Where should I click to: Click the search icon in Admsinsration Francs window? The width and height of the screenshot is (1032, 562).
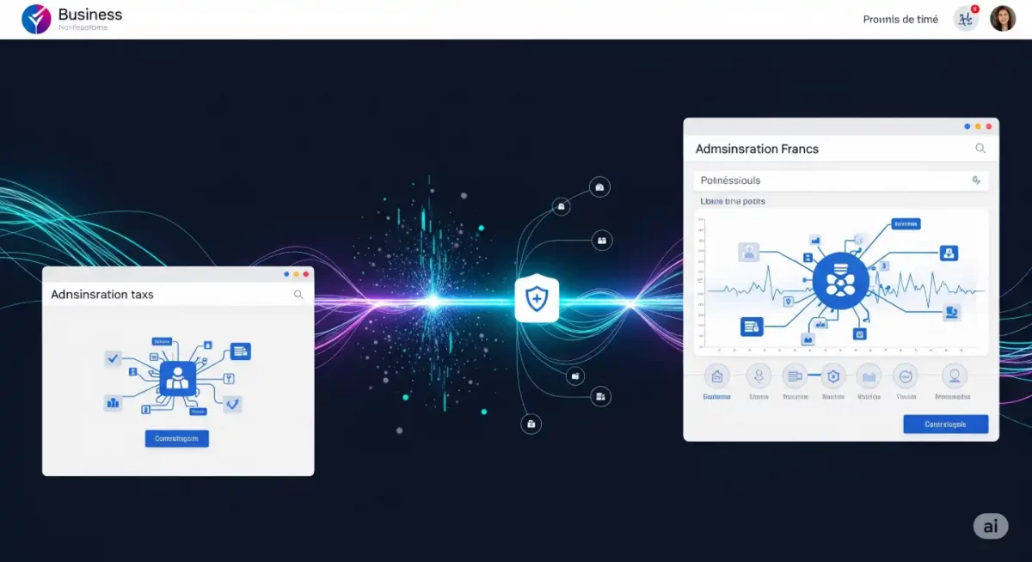(x=980, y=149)
